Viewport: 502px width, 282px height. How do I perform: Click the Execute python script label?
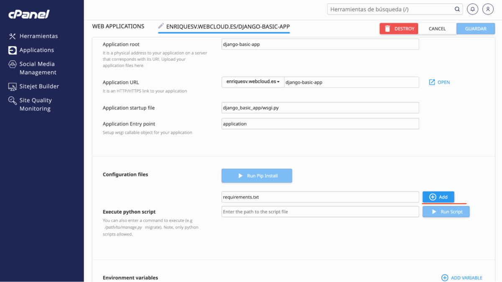(129, 212)
